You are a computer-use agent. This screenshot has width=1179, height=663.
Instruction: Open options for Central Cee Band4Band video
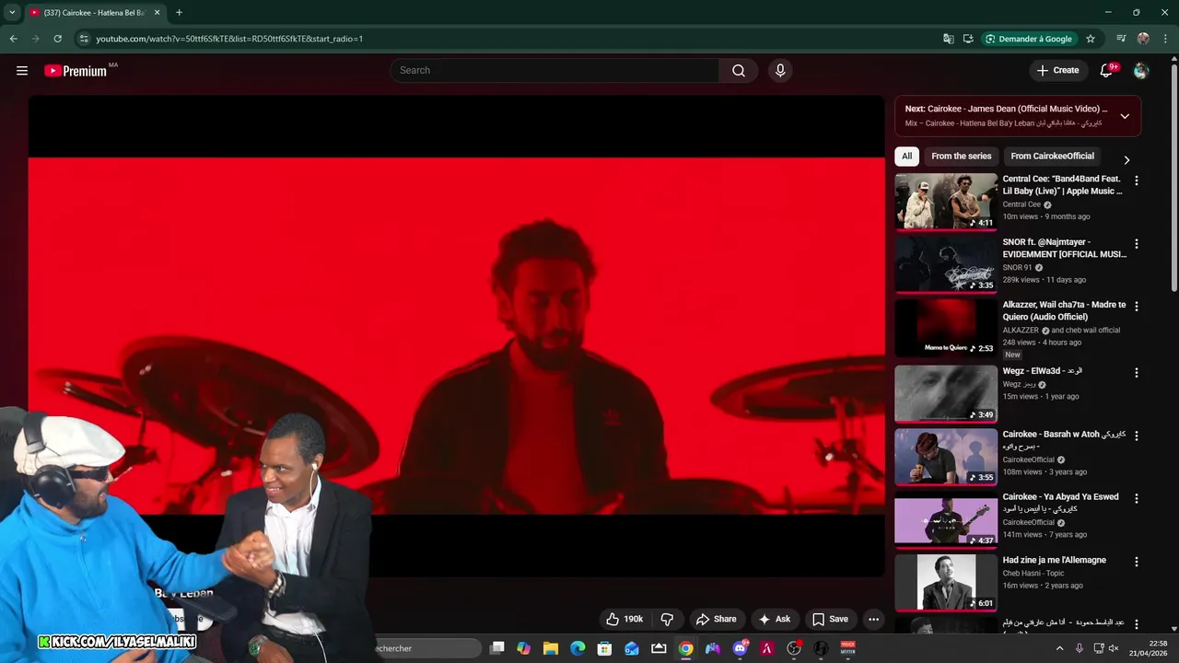tap(1136, 180)
